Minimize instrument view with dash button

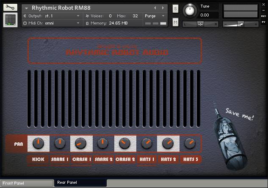pyautogui.click(x=263, y=11)
